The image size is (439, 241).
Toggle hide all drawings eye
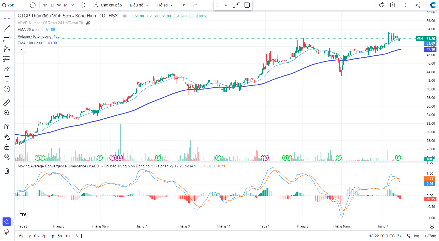point(7,157)
